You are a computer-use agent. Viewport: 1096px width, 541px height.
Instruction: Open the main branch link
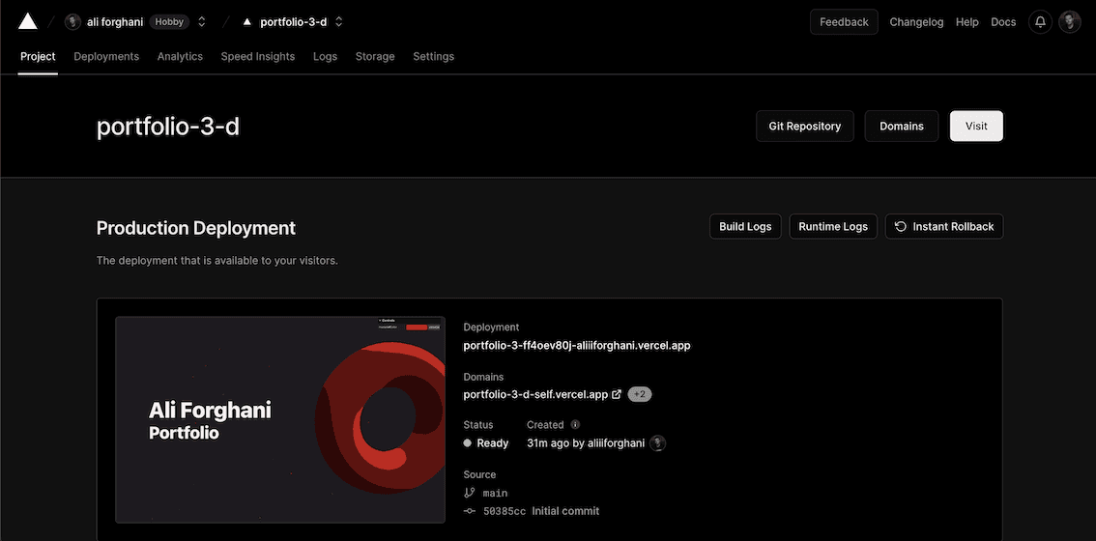(x=495, y=493)
